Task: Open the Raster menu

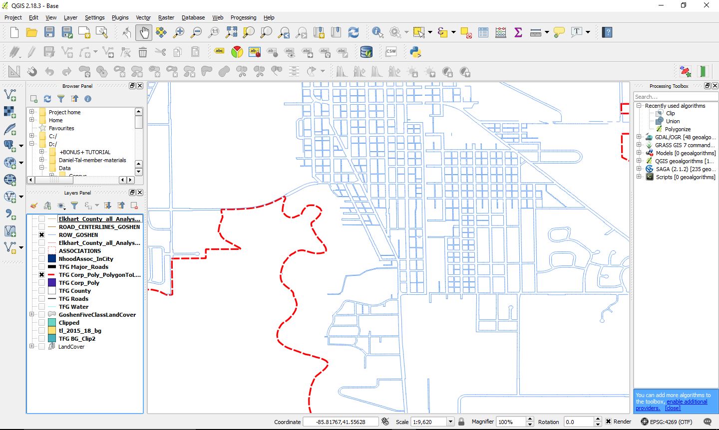Action: point(166,17)
